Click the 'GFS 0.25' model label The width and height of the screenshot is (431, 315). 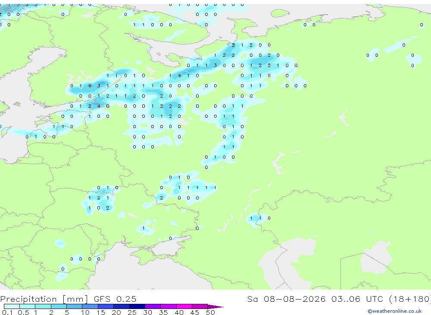[x=115, y=299]
